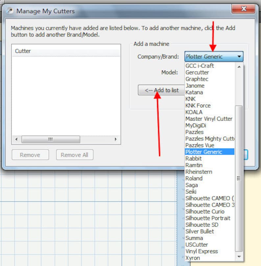This screenshot has width=261, height=266.
Task: Select Seiki brand option
Action: click(x=210, y=191)
